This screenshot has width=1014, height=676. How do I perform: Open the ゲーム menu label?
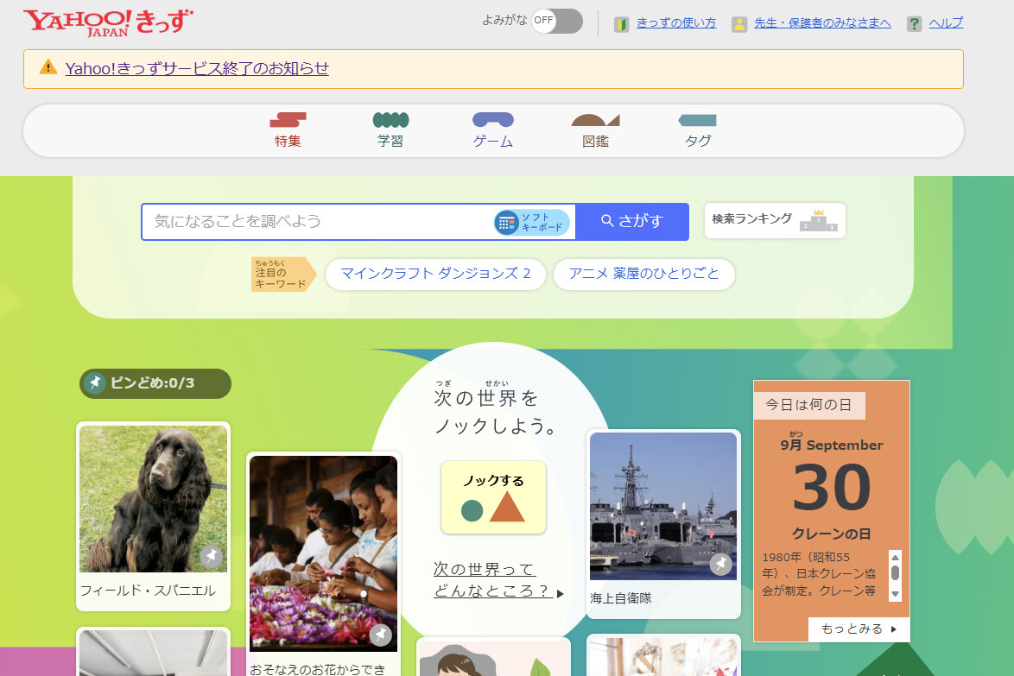493,141
